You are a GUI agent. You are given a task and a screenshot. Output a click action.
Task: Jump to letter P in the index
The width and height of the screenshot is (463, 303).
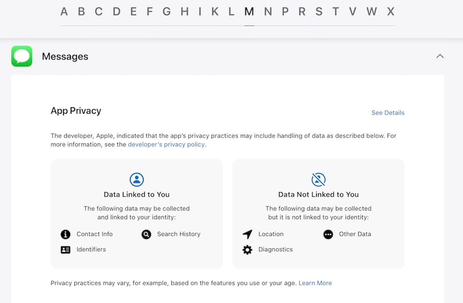285,12
